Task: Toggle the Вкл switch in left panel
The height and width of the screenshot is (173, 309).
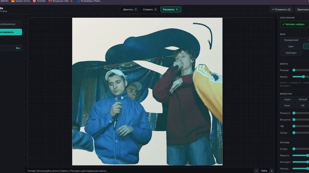Action: pos(11,48)
